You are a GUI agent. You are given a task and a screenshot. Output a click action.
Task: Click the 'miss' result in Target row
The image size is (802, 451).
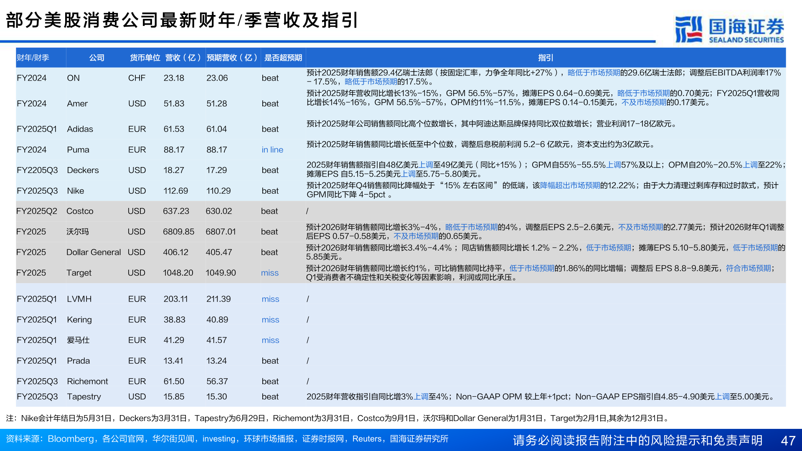(x=269, y=273)
